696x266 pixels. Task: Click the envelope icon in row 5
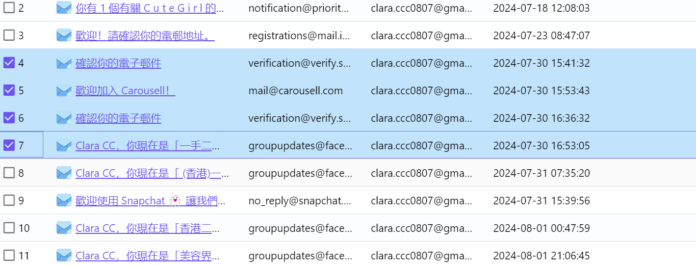(x=64, y=90)
